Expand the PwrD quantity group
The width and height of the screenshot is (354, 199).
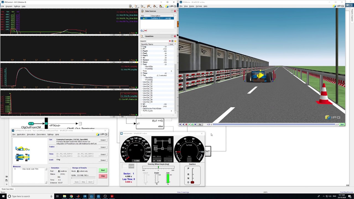(x=142, y=51)
